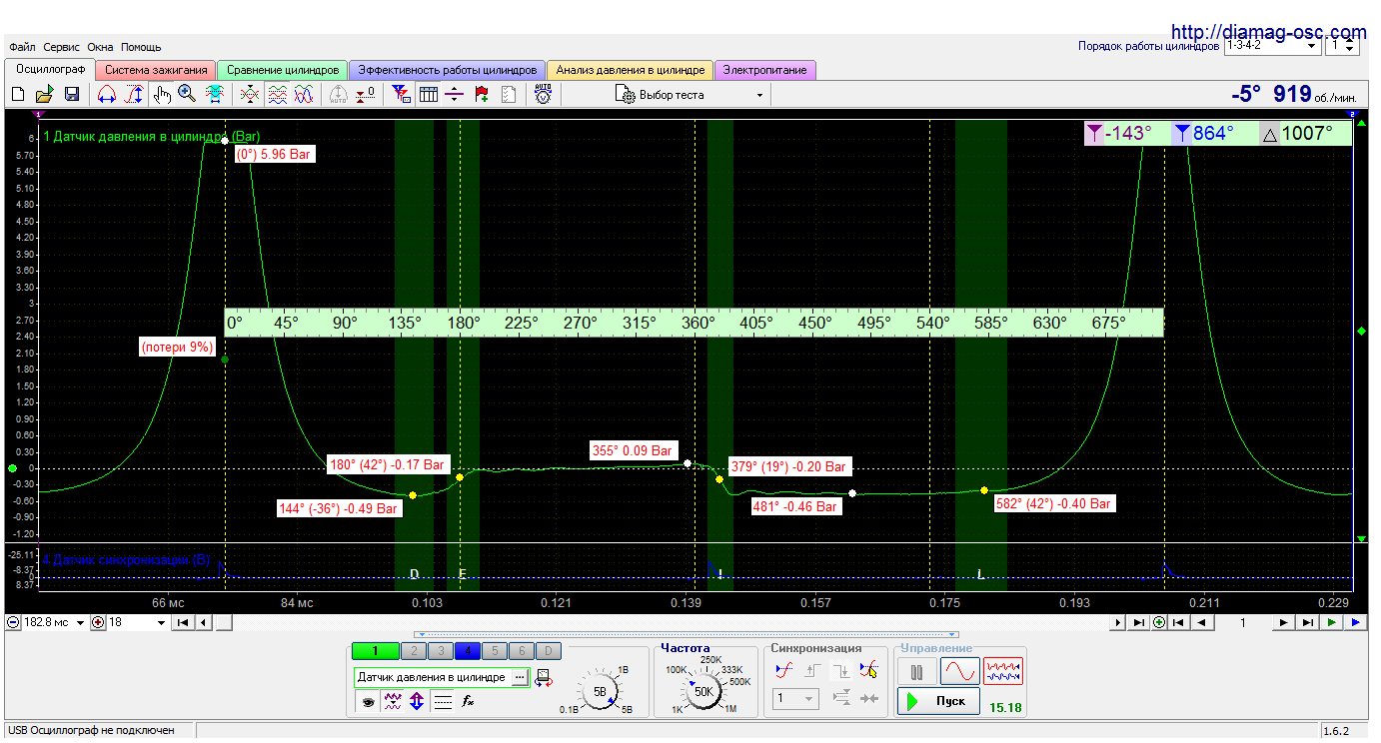Toggle channel 1 green button
The height and width of the screenshot is (743, 1381).
coord(375,651)
